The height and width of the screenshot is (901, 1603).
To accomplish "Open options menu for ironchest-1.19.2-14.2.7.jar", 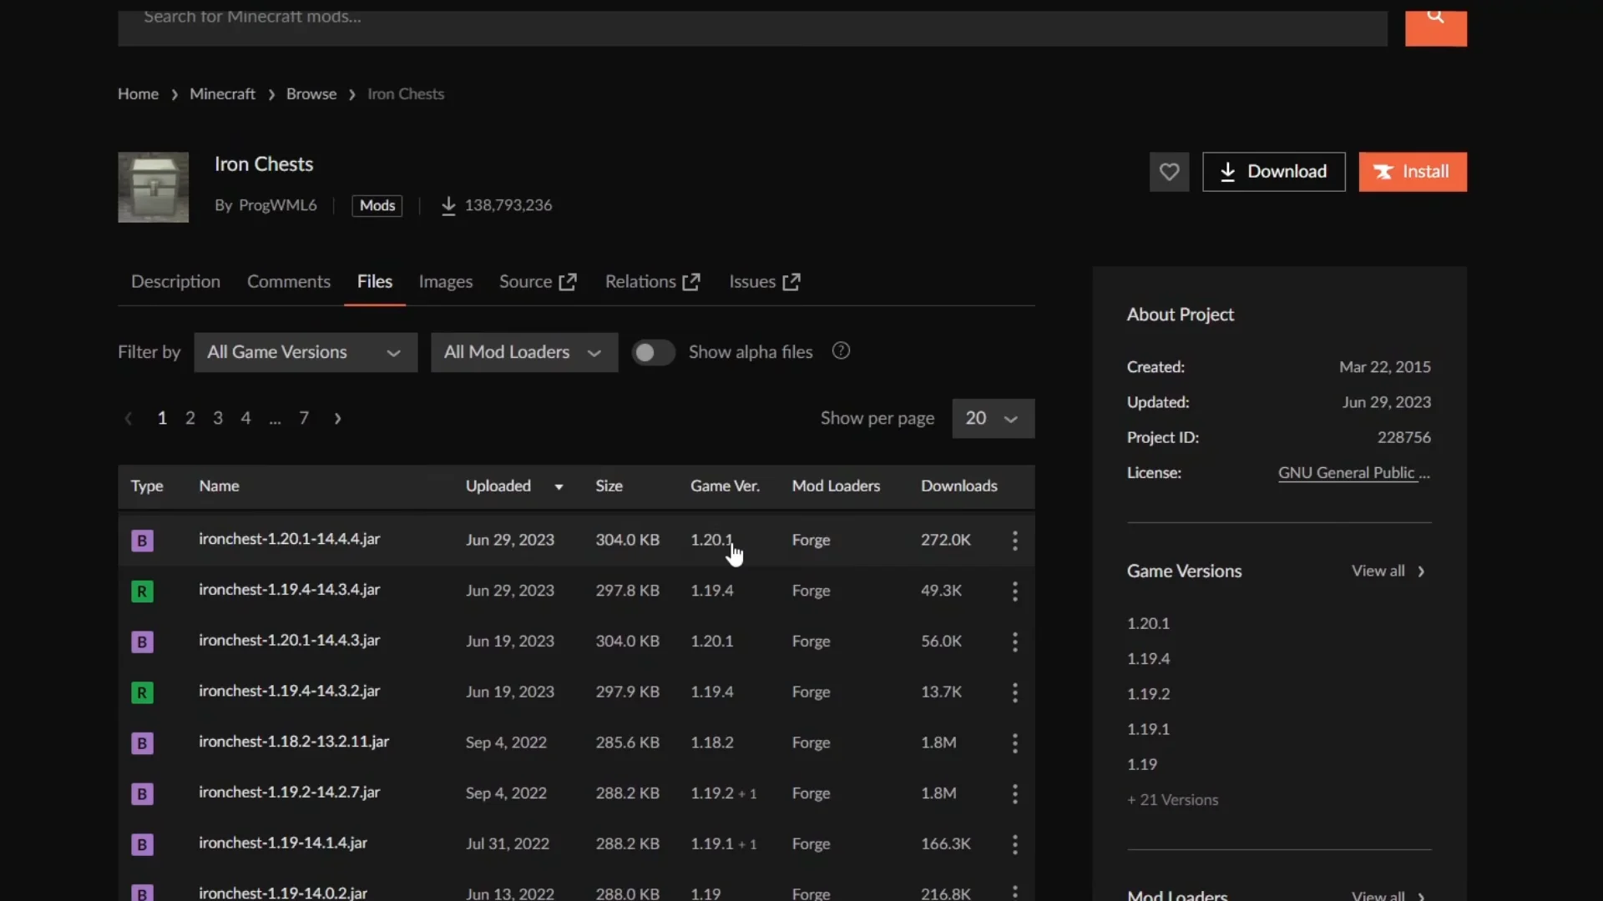I will pyautogui.click(x=1015, y=793).
